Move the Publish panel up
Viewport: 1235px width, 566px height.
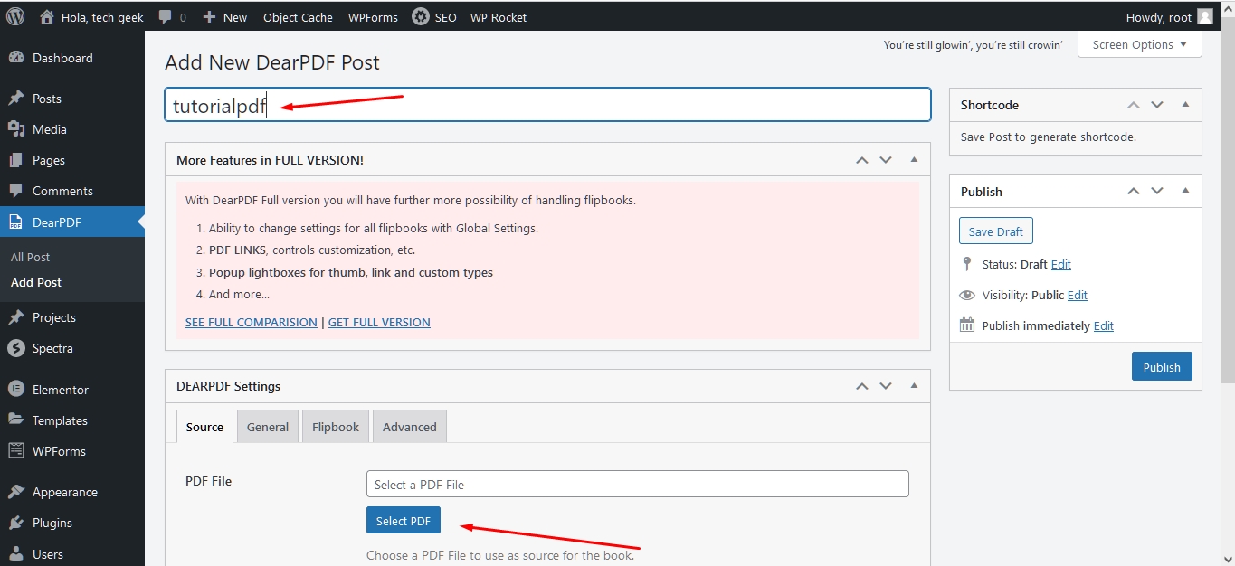pyautogui.click(x=1134, y=191)
